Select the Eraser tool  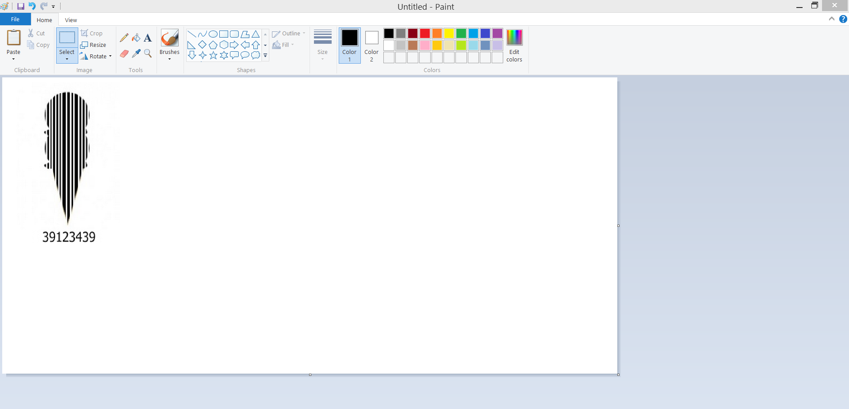(124, 54)
